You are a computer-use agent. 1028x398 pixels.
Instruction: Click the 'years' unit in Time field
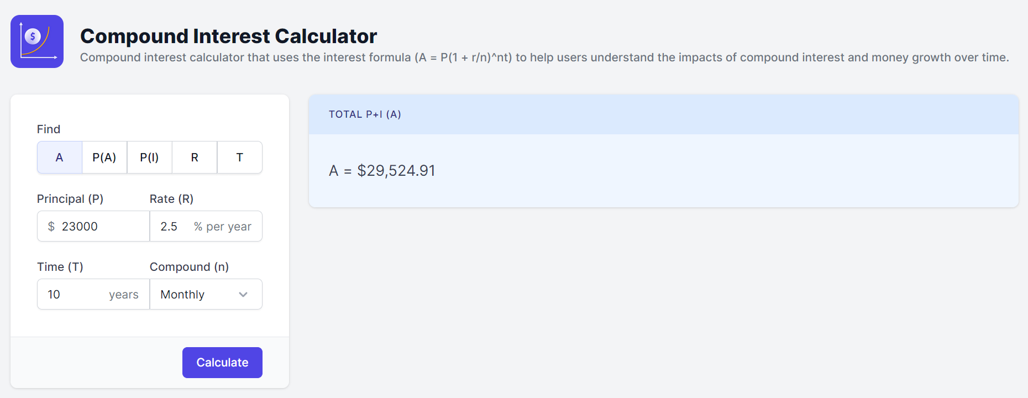[x=123, y=295]
